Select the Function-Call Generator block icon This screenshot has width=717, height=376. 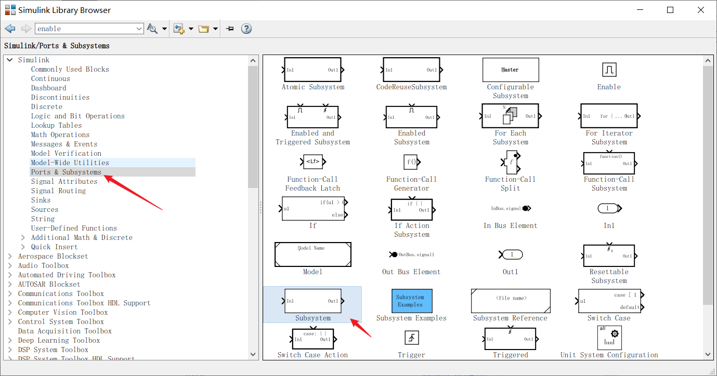(411, 162)
